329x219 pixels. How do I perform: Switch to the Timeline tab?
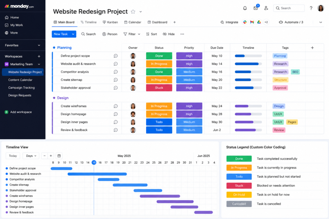click(x=89, y=22)
